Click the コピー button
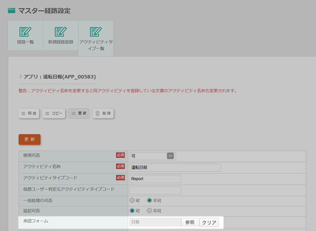The width and height of the screenshot is (316, 231). [x=54, y=114]
